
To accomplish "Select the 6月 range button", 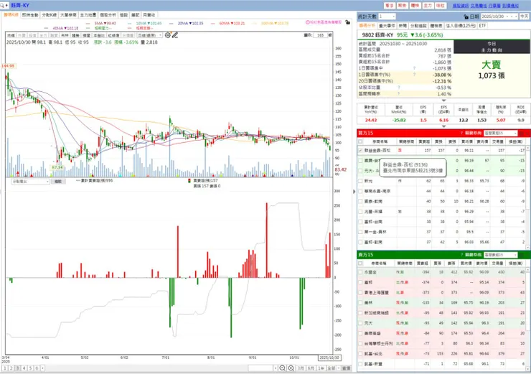I will [311, 368].
